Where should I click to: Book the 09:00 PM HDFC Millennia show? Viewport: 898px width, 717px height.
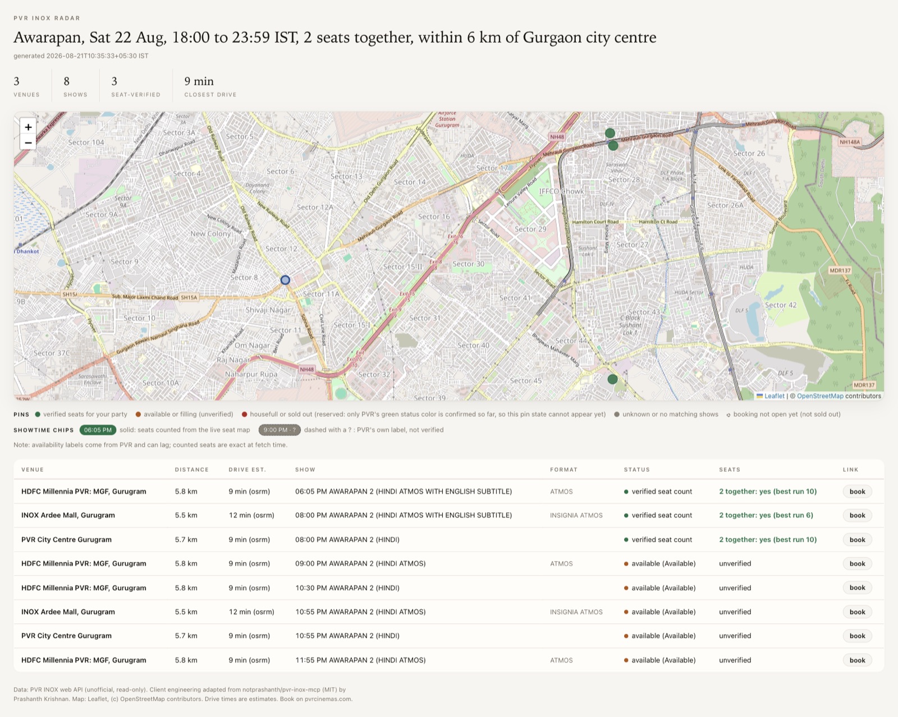857,563
